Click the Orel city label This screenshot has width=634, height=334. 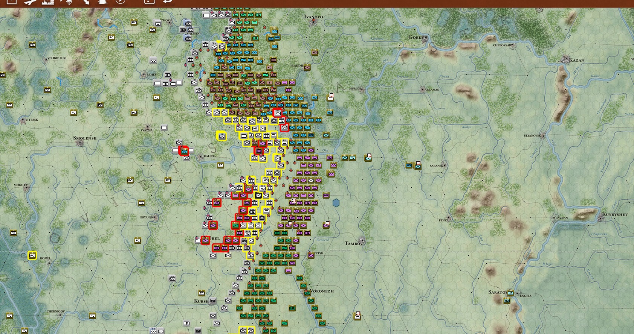(x=214, y=238)
